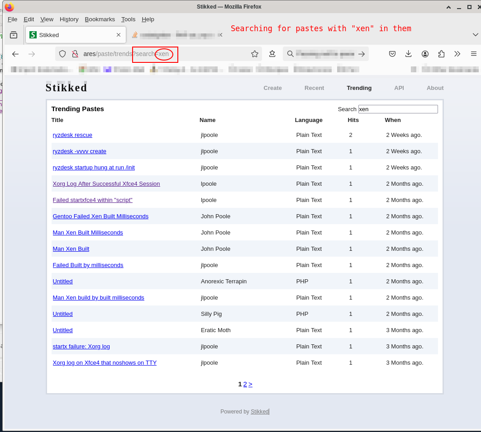Go to the Recent pastes page
This screenshot has height=432, width=481.
(314, 88)
